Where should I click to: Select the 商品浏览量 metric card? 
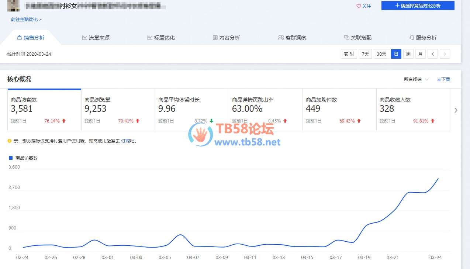[118, 110]
